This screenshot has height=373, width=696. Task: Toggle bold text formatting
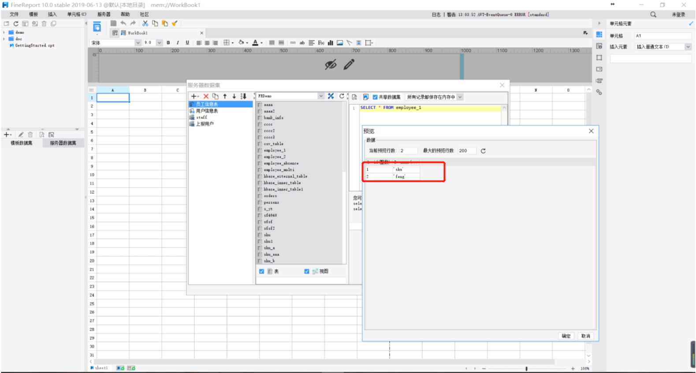point(168,43)
